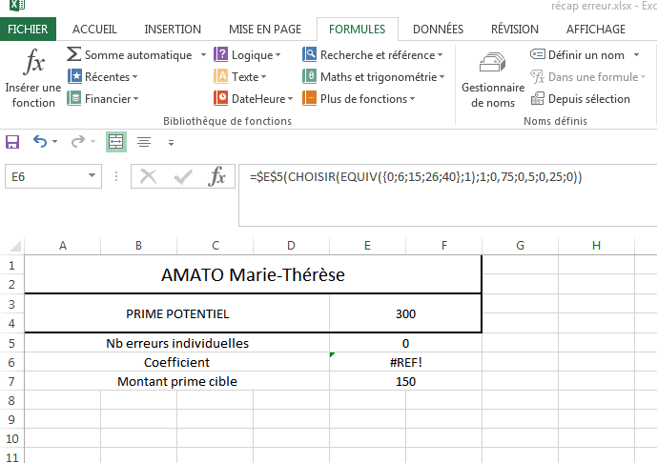This screenshot has height=463, width=657.
Task: Open the Gestionnaire de noms
Action: (x=493, y=79)
